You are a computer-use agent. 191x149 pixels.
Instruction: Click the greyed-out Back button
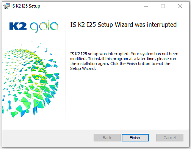click(107, 138)
